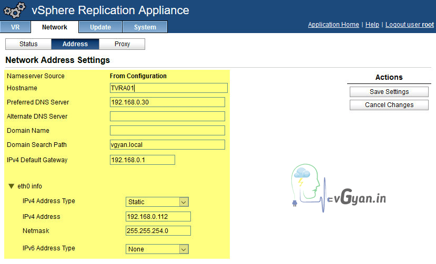Click the IPv4 Default Gateway field

pos(143,160)
